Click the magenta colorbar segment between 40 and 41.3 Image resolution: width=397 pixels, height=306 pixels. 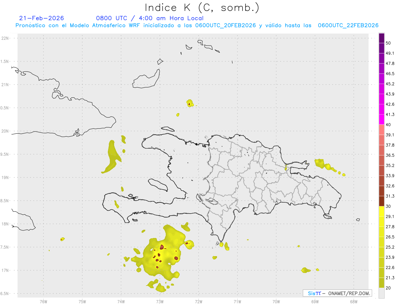click(x=381, y=119)
